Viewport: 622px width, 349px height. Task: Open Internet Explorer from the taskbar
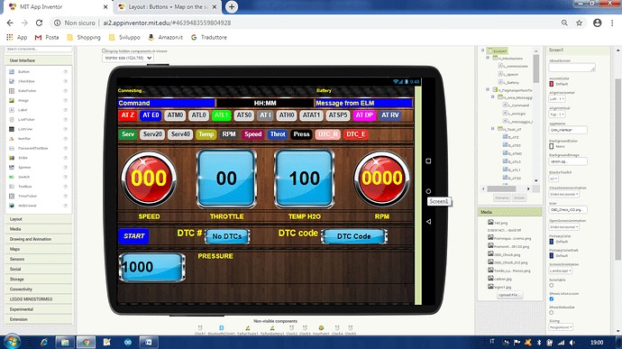tap(43, 343)
